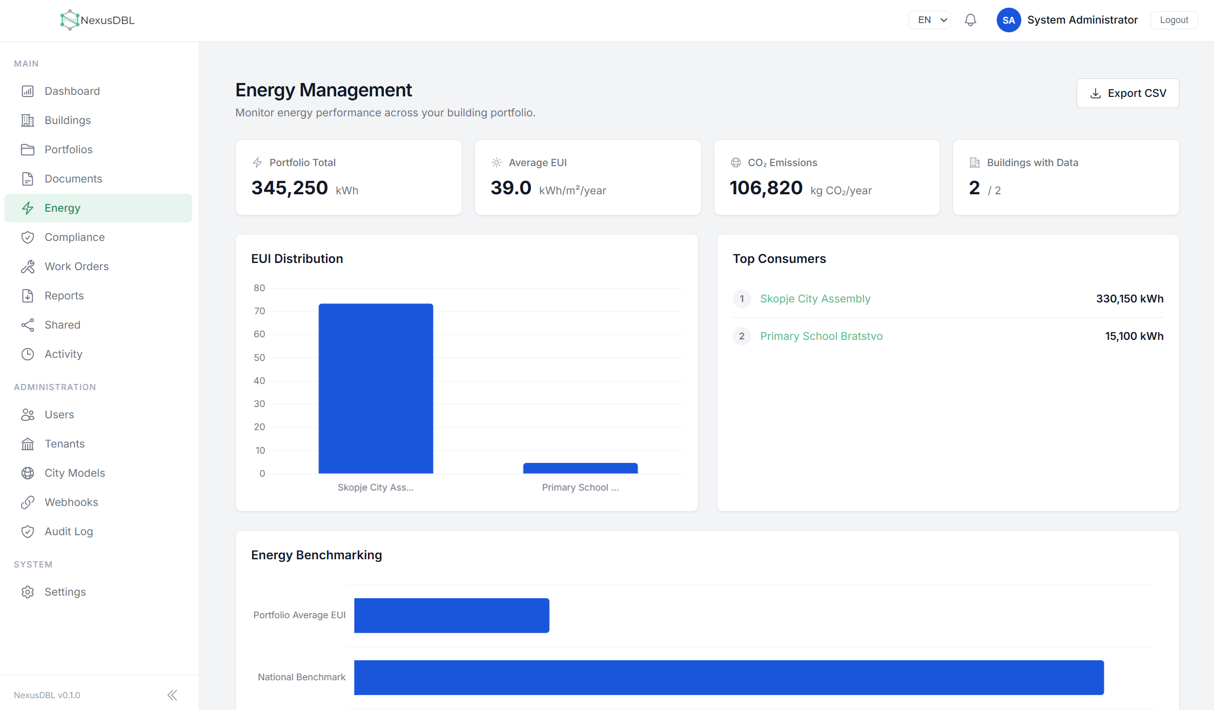Select the Webhooks link icon
The image size is (1214, 710).
(28, 502)
